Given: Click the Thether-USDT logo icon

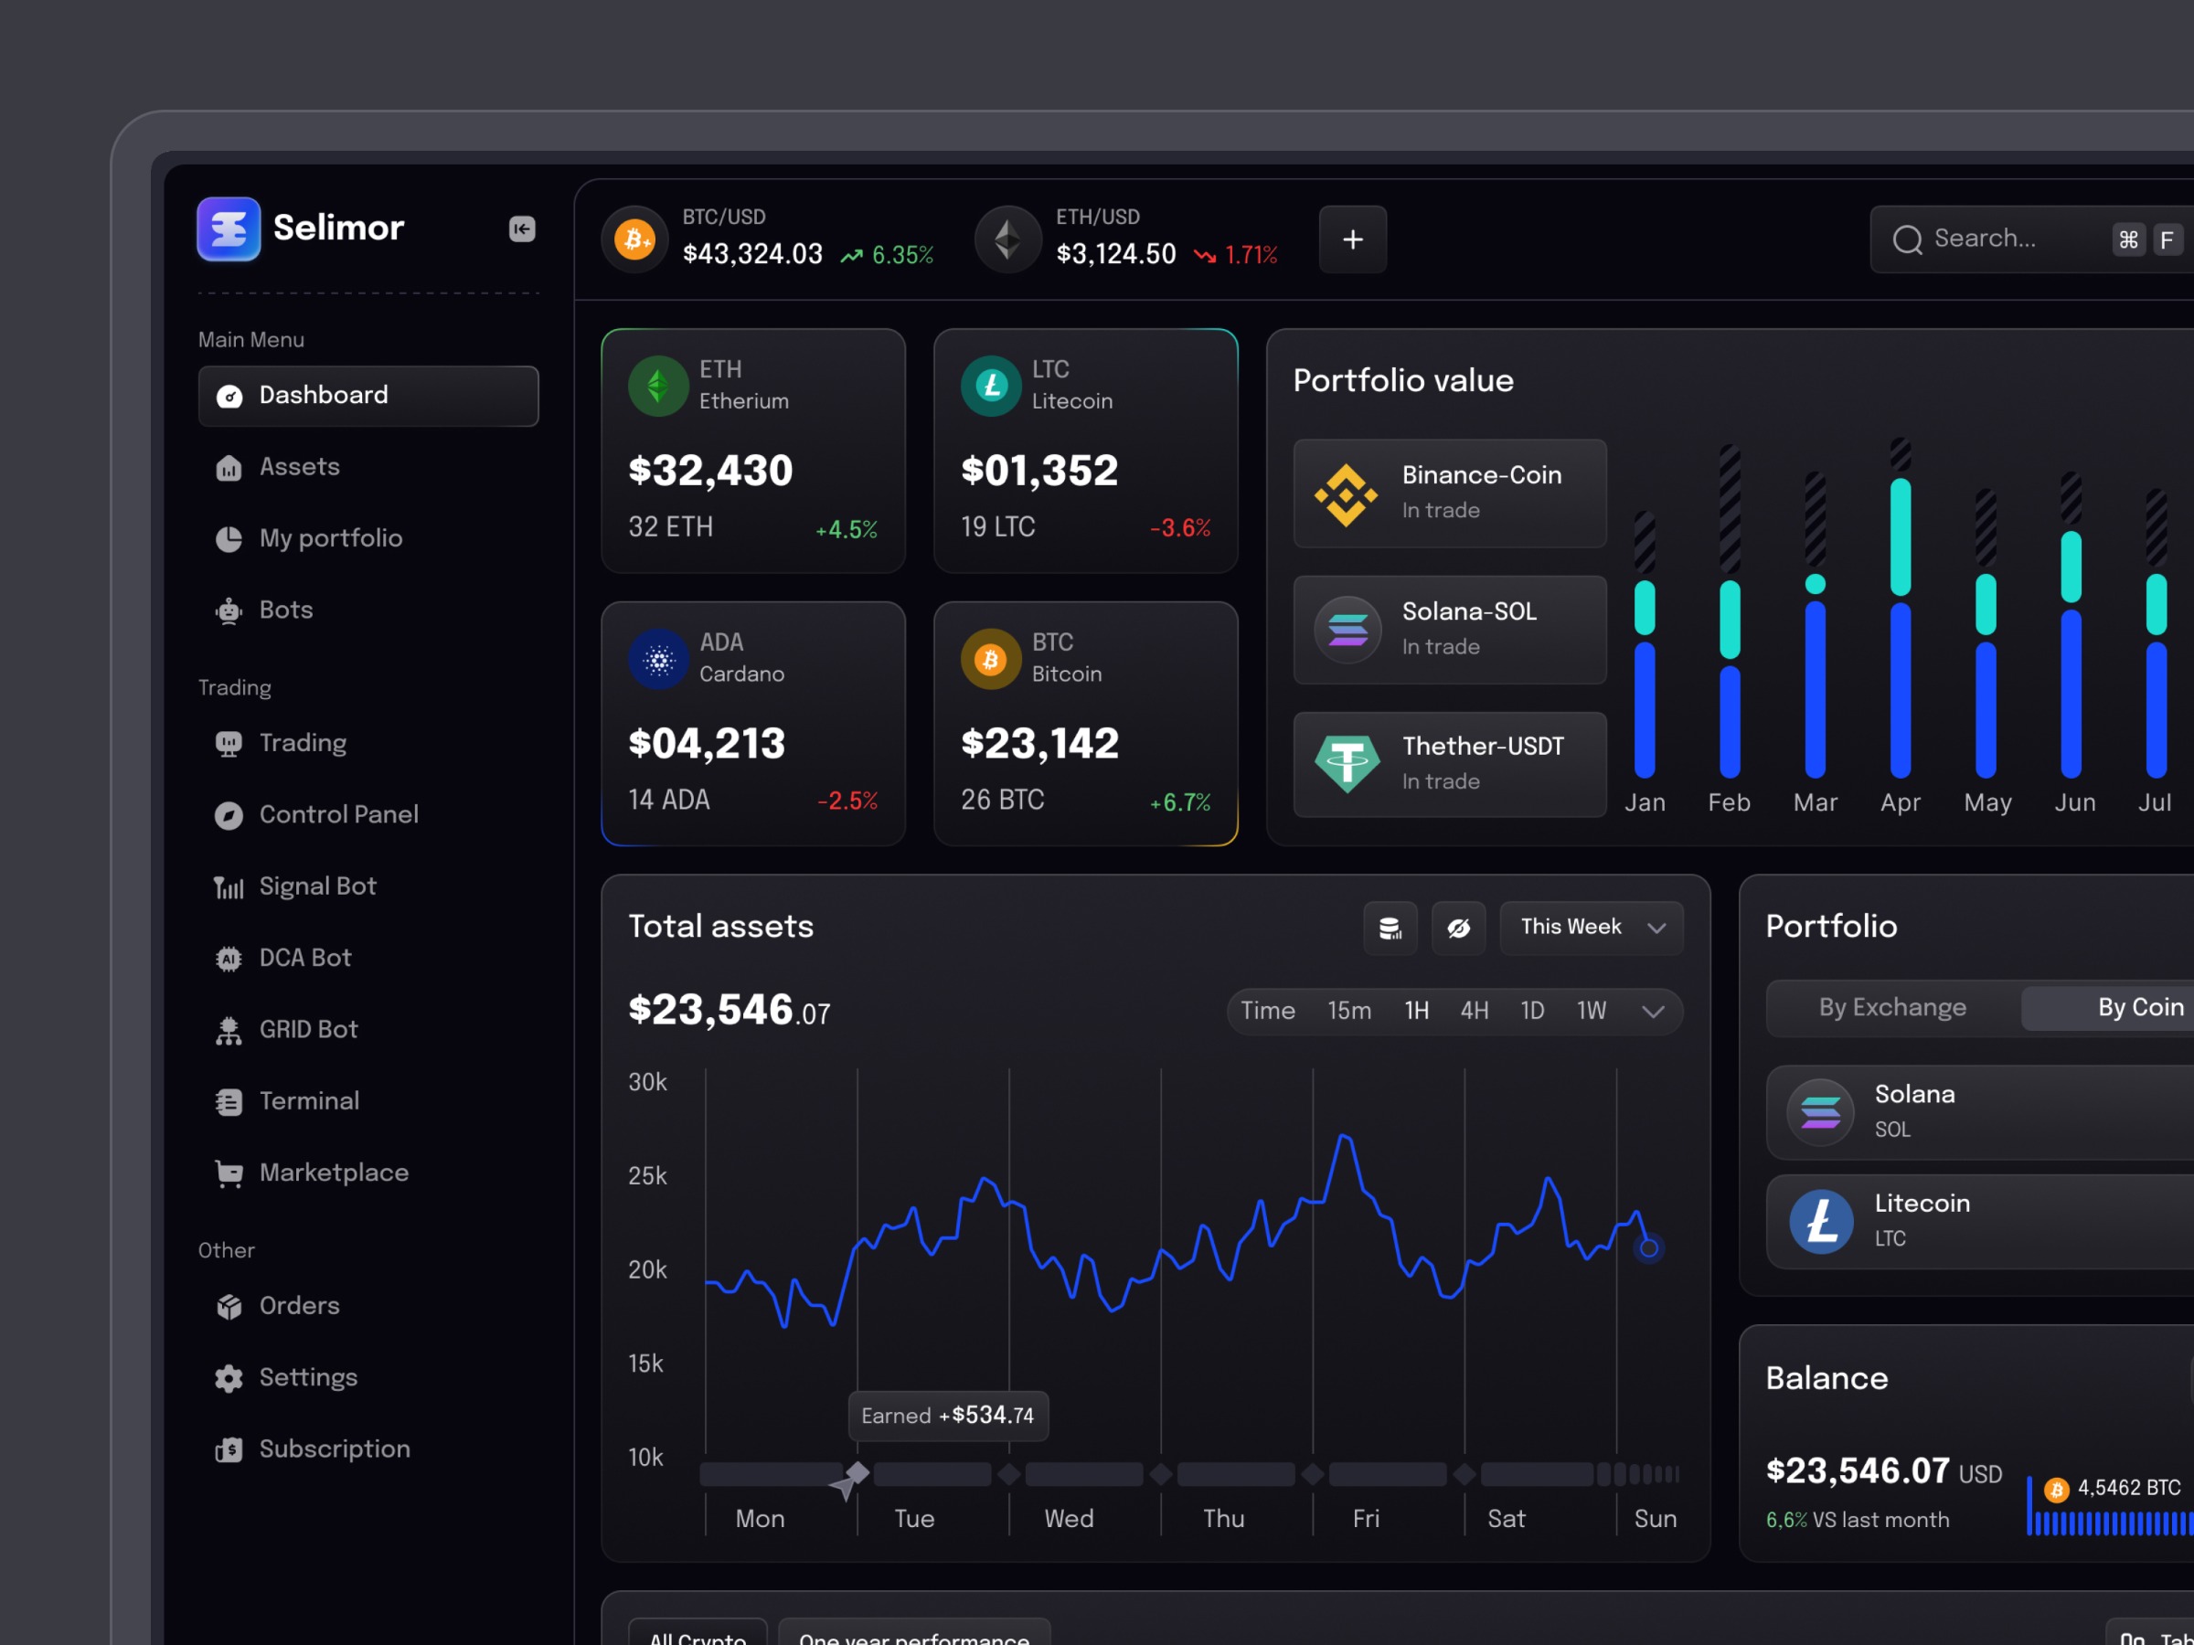Looking at the screenshot, I should tap(1348, 765).
